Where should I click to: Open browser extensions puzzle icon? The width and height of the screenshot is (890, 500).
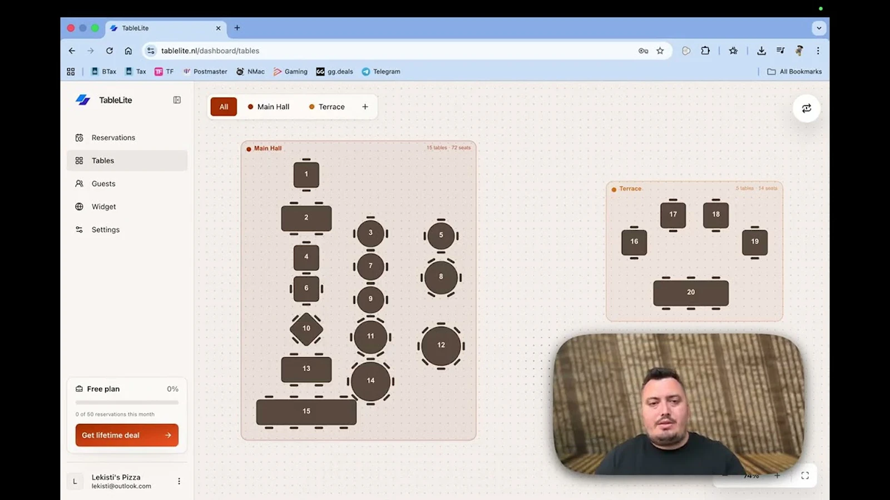click(705, 51)
